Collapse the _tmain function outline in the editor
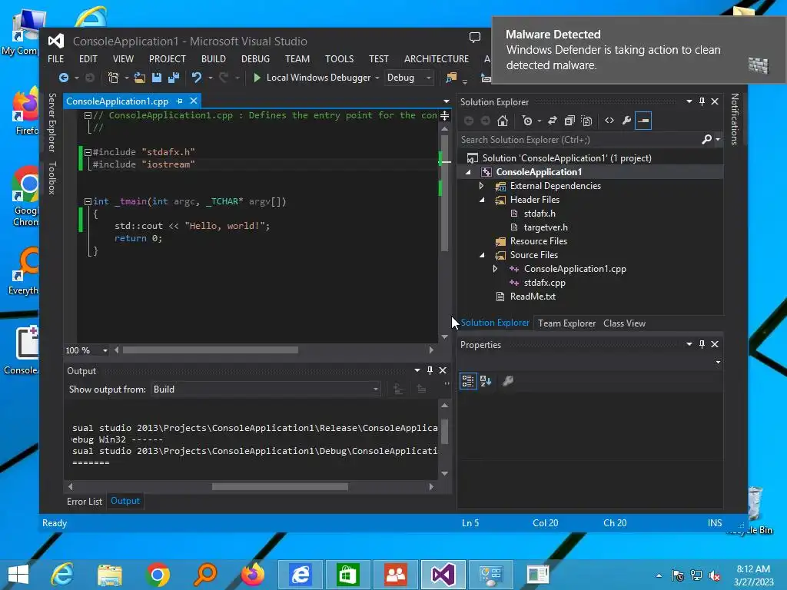This screenshot has width=787, height=590. 88,202
